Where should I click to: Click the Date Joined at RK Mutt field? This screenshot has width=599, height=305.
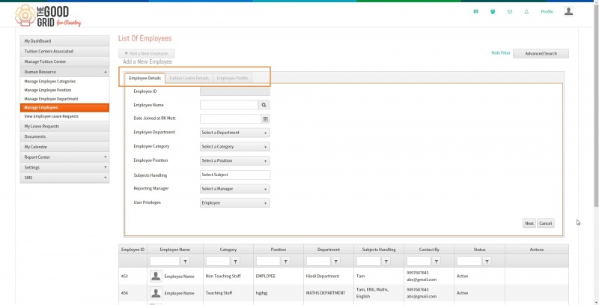tap(231, 119)
